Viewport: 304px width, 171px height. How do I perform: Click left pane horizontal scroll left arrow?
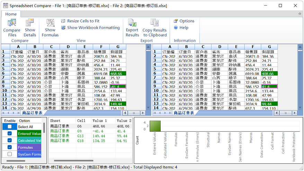click(x=125, y=113)
